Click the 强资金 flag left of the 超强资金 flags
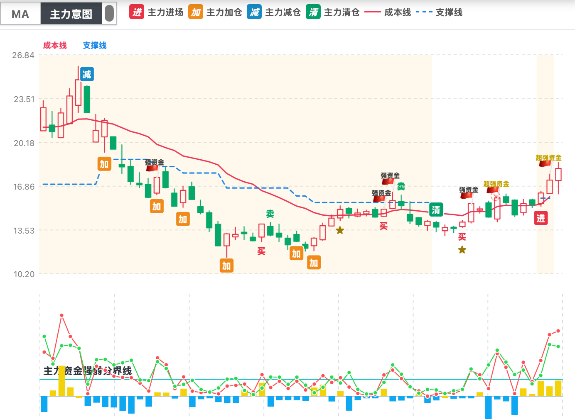Viewport: 575px width, 419px height. coord(469,192)
